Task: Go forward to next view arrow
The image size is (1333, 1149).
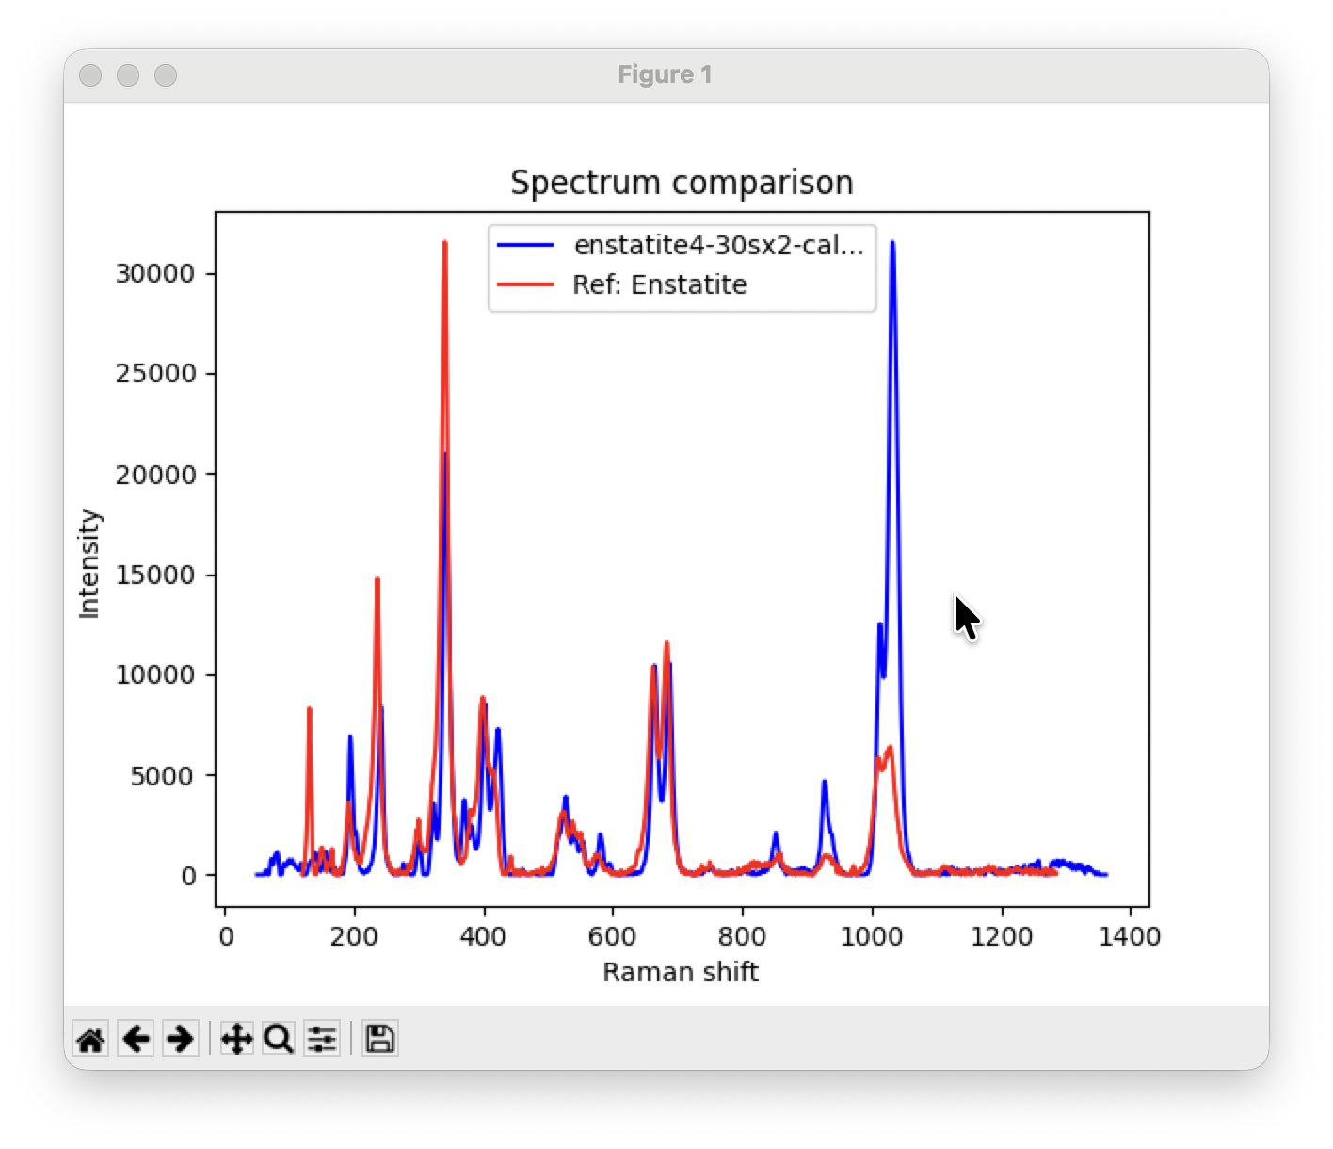Action: point(180,1039)
